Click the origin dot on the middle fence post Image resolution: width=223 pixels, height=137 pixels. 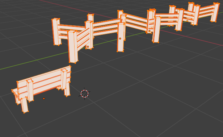120,38
